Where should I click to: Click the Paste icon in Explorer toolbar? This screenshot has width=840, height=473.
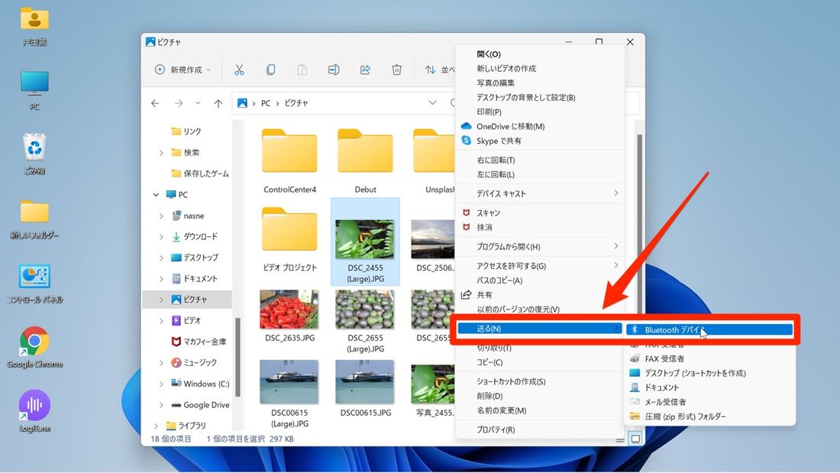coord(302,70)
